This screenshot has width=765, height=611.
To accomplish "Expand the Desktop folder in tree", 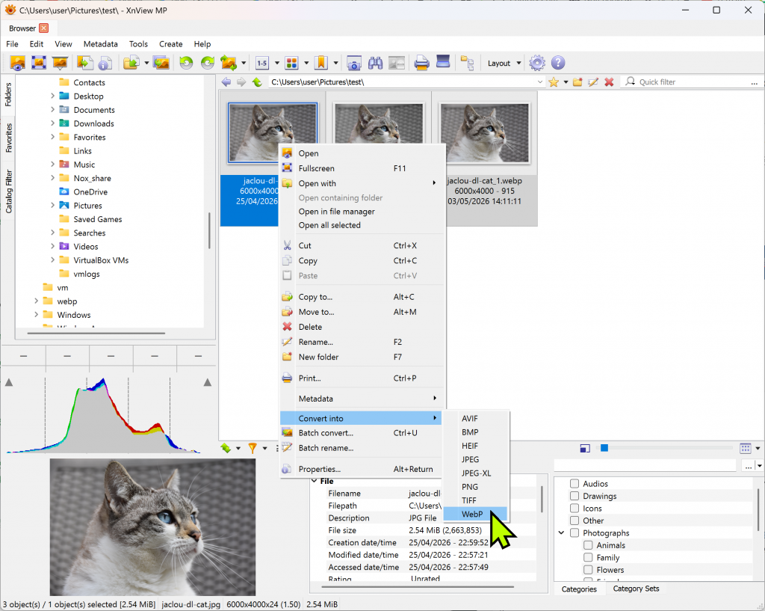I will (53, 96).
